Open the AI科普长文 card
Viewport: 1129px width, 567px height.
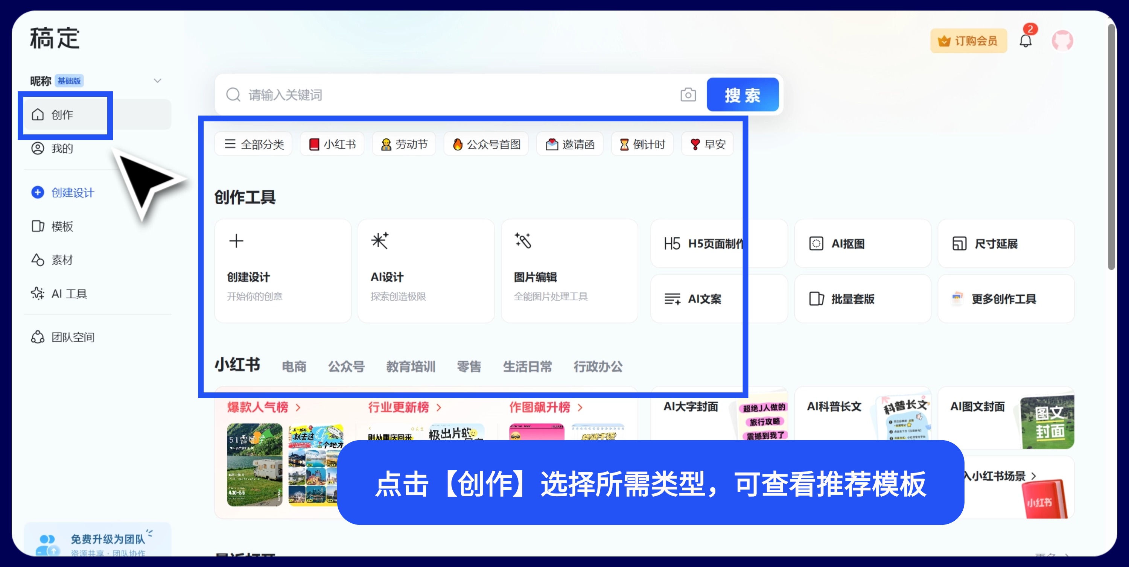click(863, 418)
